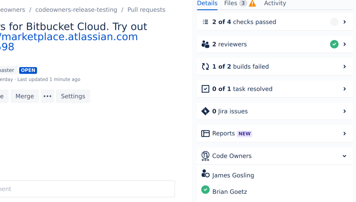Open the Settings button

(x=73, y=96)
